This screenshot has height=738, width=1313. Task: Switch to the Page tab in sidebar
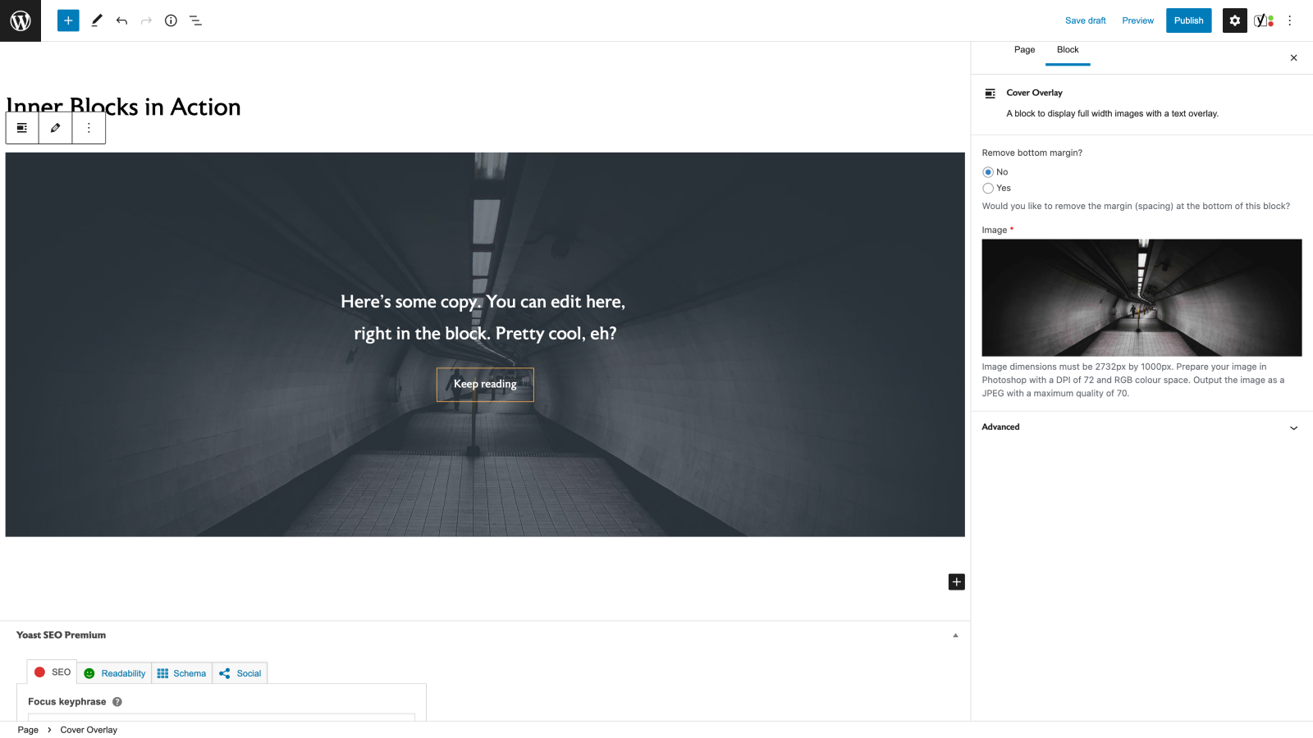tap(1024, 50)
